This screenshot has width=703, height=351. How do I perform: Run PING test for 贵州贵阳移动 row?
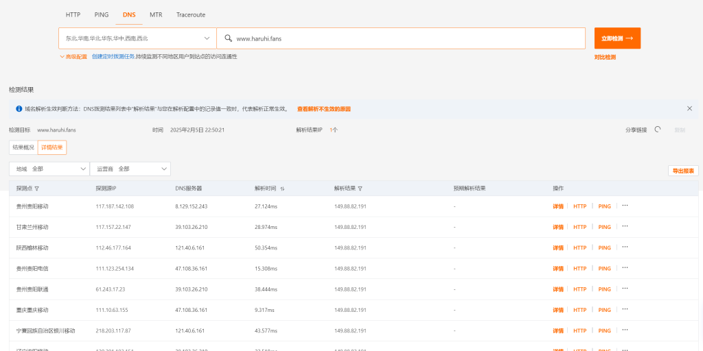pyautogui.click(x=604, y=206)
